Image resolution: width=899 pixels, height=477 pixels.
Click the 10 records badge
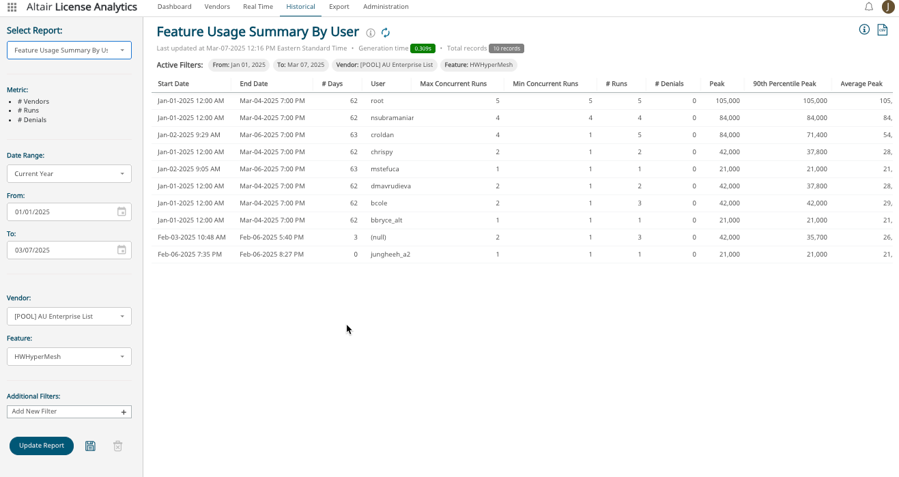[x=506, y=48]
